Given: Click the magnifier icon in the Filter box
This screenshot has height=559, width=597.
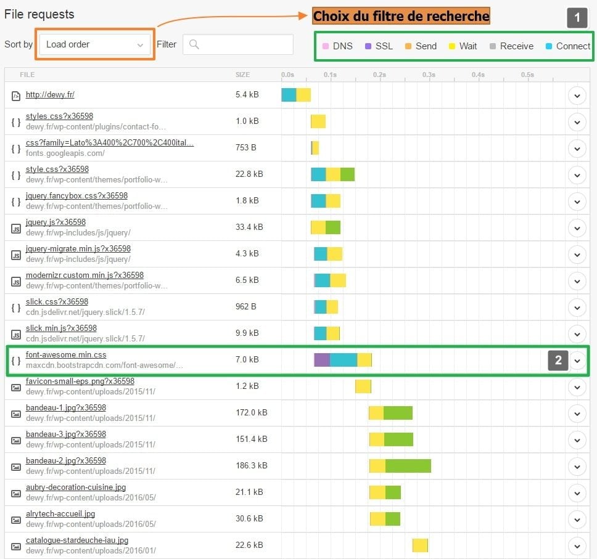Looking at the screenshot, I should [194, 44].
